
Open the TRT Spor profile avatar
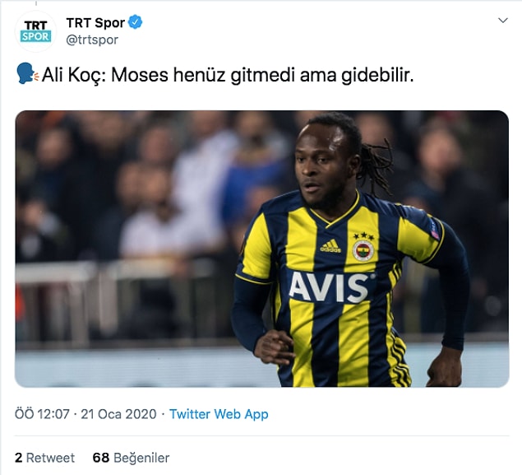pyautogui.click(x=35, y=31)
